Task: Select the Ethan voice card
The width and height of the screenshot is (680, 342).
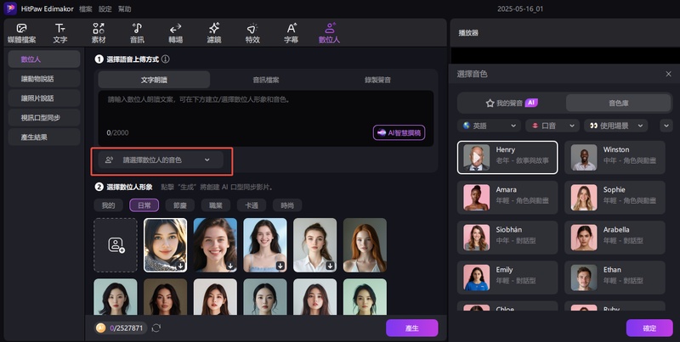Action: pyautogui.click(x=615, y=278)
